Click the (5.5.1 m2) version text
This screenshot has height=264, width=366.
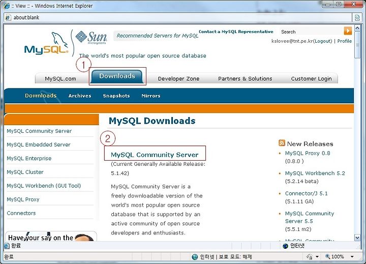coord(298,229)
